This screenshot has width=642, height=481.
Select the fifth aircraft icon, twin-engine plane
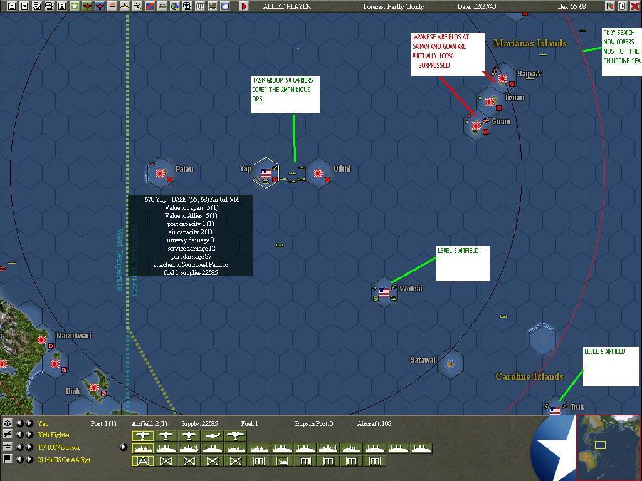click(x=236, y=436)
